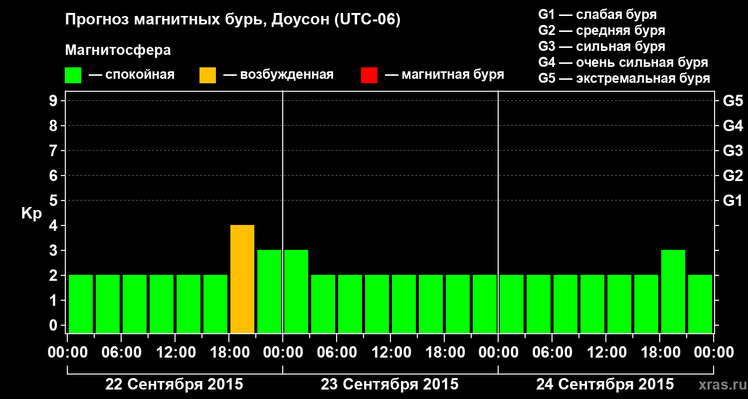Viewport: 748px width, 399px height.
Task: Click the 'G4 — очень сильная буря' legend line
Action: [x=623, y=62]
